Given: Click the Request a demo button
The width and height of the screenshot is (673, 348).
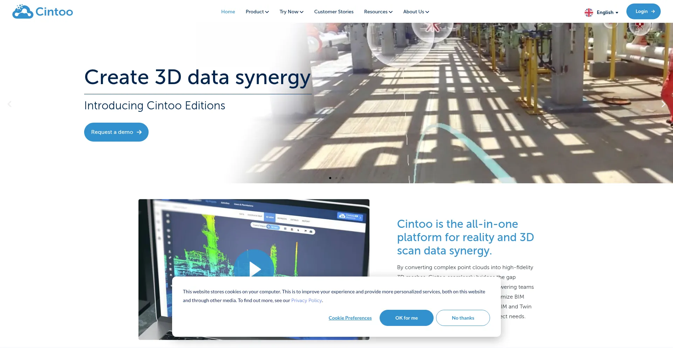Looking at the screenshot, I should 116,132.
